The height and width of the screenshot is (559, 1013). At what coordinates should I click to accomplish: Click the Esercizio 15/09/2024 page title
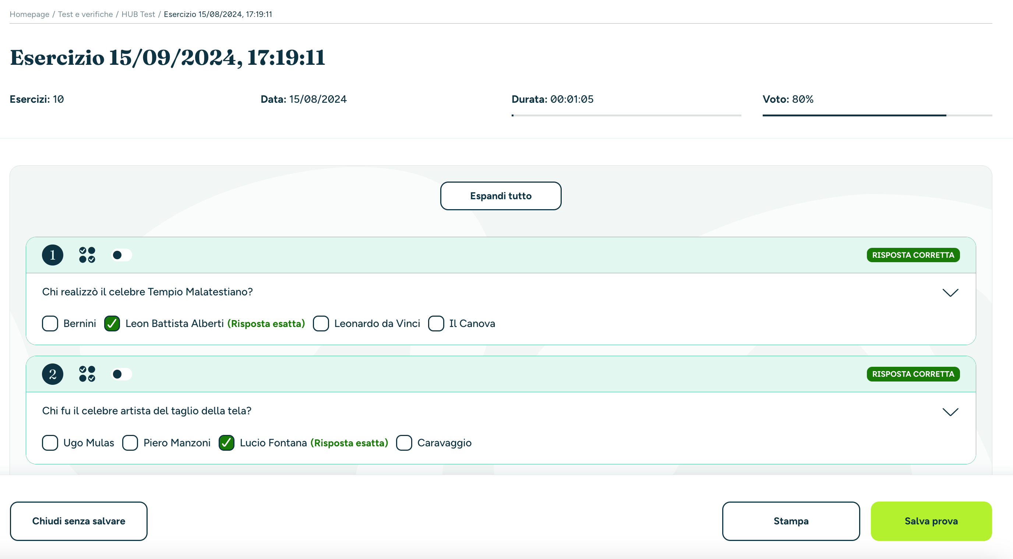point(167,58)
